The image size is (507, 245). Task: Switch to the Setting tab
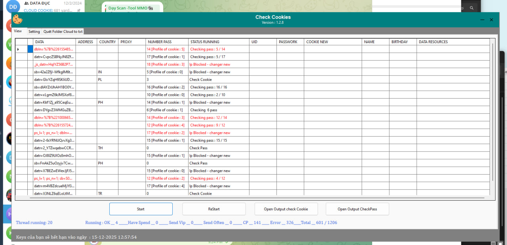coord(34,32)
